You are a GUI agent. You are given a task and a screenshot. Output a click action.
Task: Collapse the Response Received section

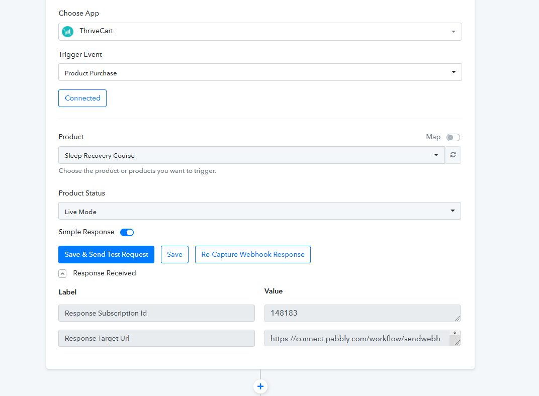click(62, 274)
